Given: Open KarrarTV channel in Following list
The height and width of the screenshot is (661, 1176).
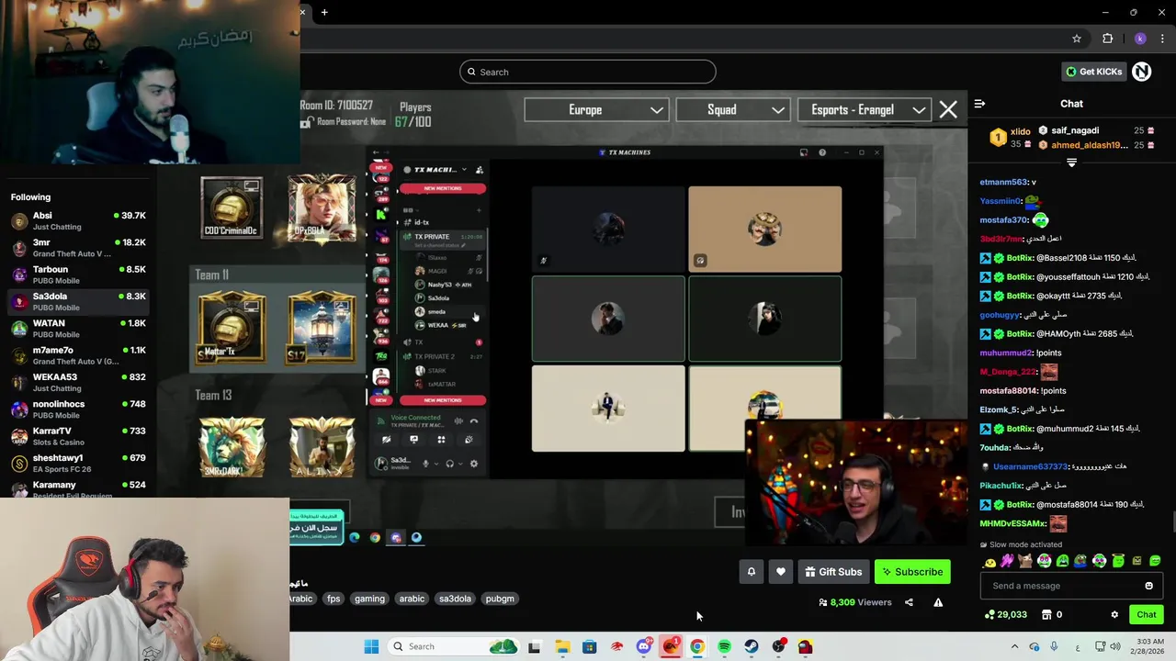Looking at the screenshot, I should pyautogui.click(x=76, y=436).
